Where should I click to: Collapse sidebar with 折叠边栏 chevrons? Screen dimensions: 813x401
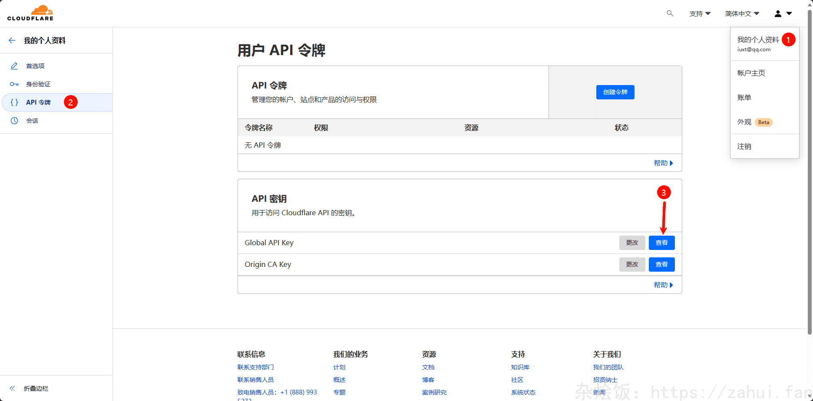13,388
